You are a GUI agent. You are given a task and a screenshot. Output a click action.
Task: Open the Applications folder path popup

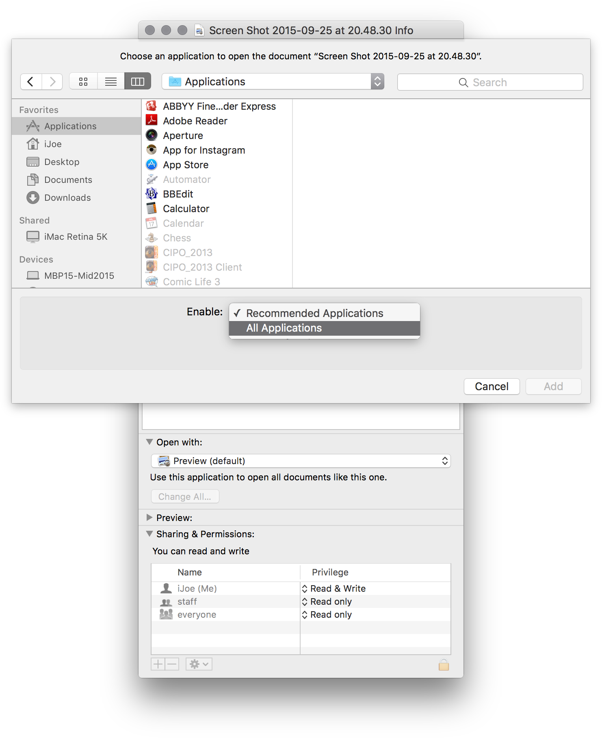(x=273, y=82)
